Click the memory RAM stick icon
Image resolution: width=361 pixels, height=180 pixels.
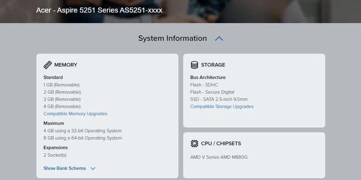point(48,65)
